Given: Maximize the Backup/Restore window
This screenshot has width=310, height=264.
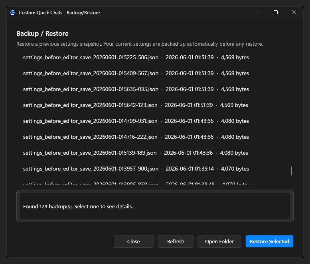Looking at the screenshot, I should point(276,12).
